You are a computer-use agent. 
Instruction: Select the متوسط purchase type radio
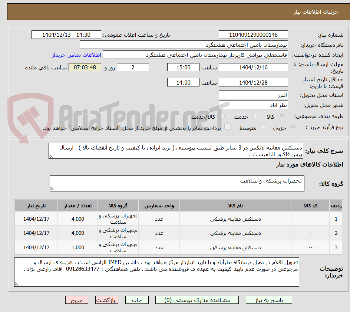(x=263, y=127)
